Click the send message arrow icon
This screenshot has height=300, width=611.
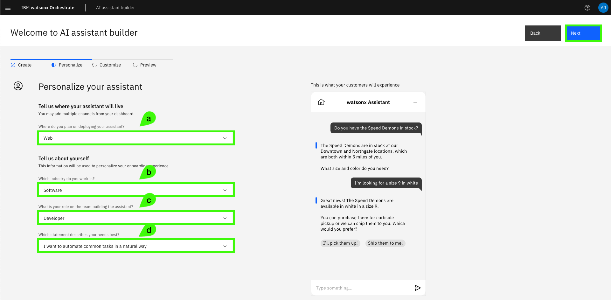(x=418, y=288)
